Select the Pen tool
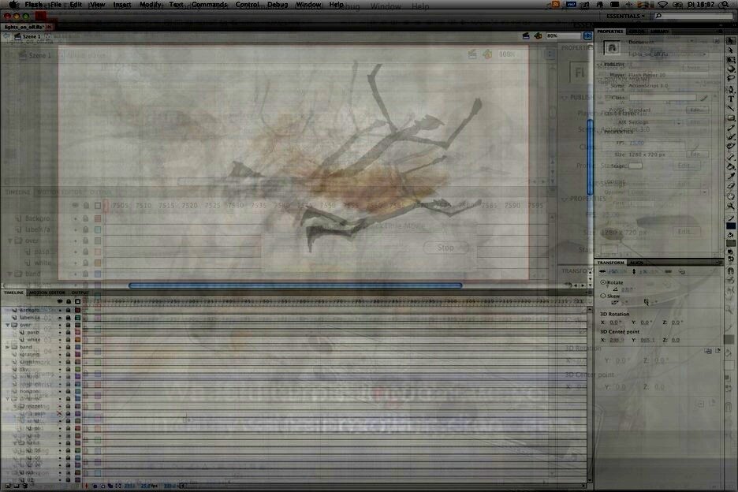738x492 pixels. click(731, 89)
